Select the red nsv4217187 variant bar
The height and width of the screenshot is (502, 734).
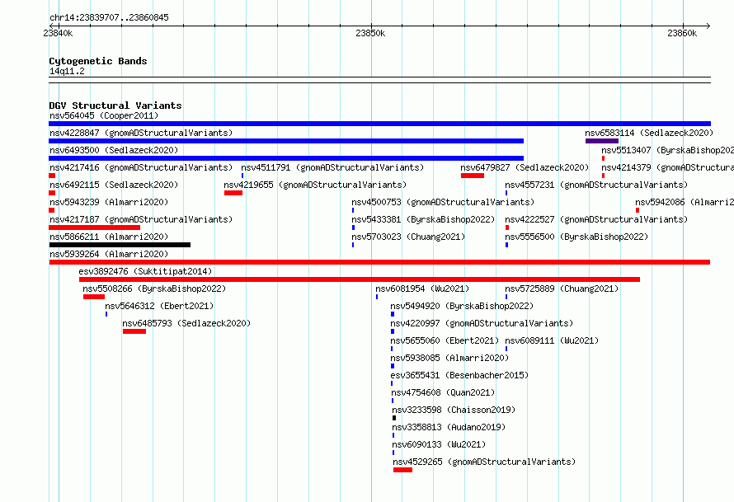(x=95, y=228)
